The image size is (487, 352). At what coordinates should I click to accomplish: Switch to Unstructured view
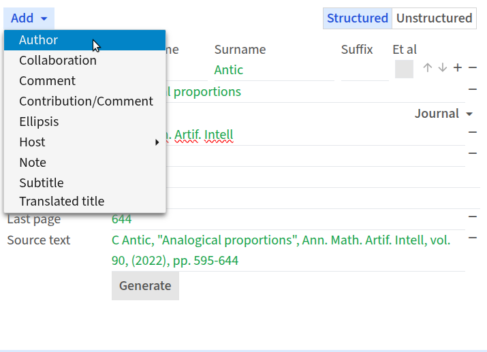pyautogui.click(x=434, y=18)
